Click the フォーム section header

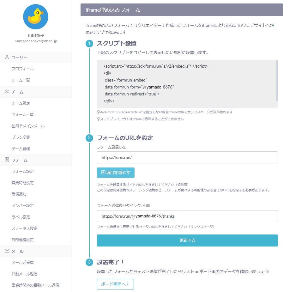pyautogui.click(x=36, y=160)
